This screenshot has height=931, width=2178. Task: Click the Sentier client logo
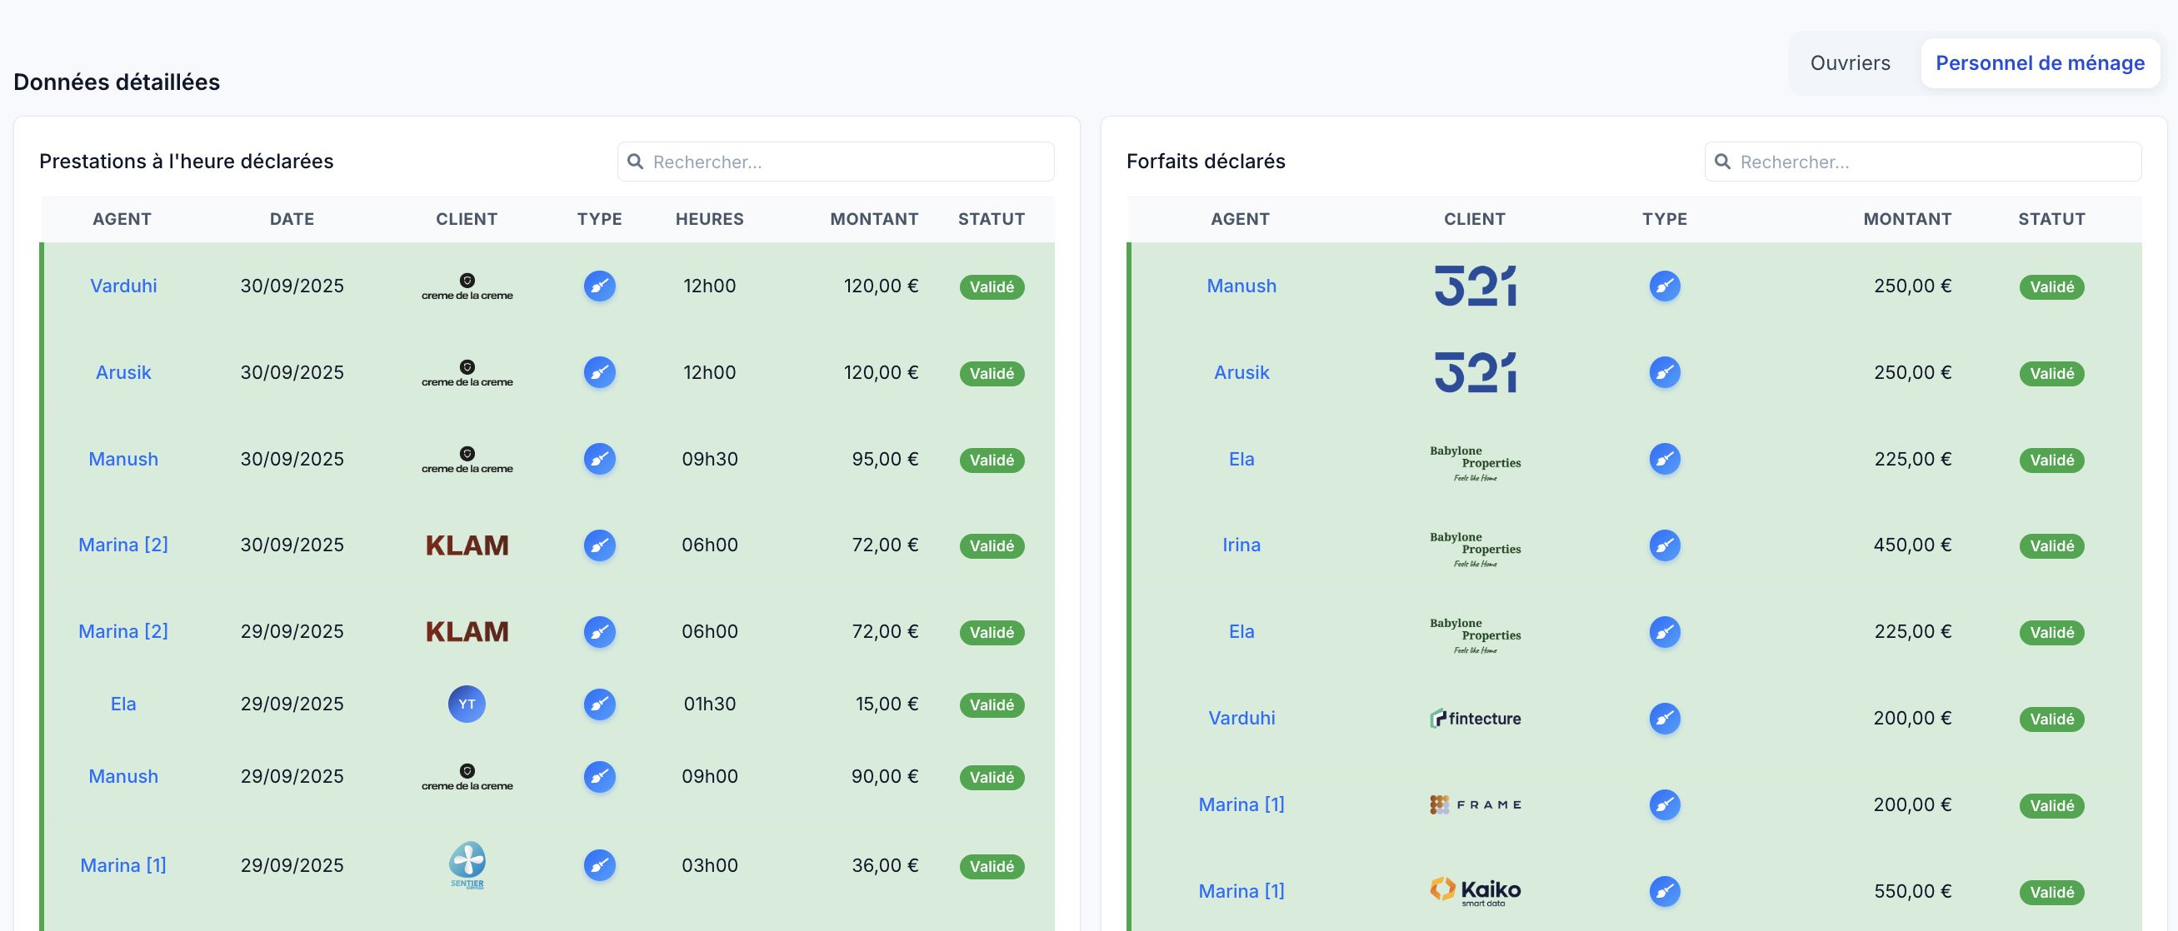pos(467,864)
